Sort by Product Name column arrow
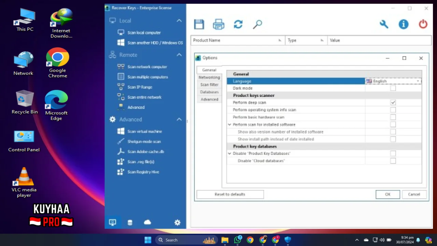 coord(280,40)
